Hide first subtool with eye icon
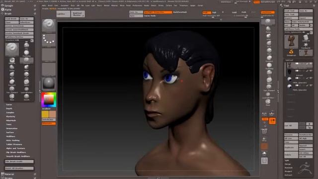318x179 pixels. [311, 64]
